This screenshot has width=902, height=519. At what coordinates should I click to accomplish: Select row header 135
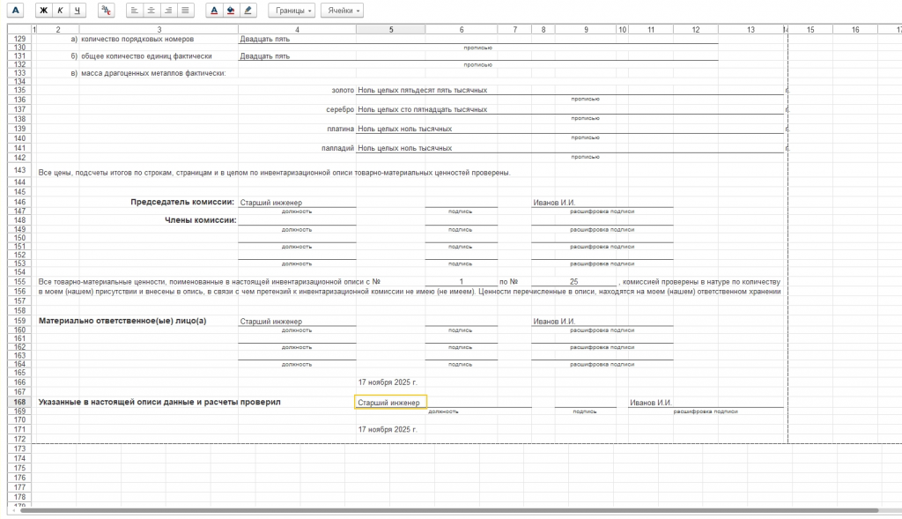point(20,91)
